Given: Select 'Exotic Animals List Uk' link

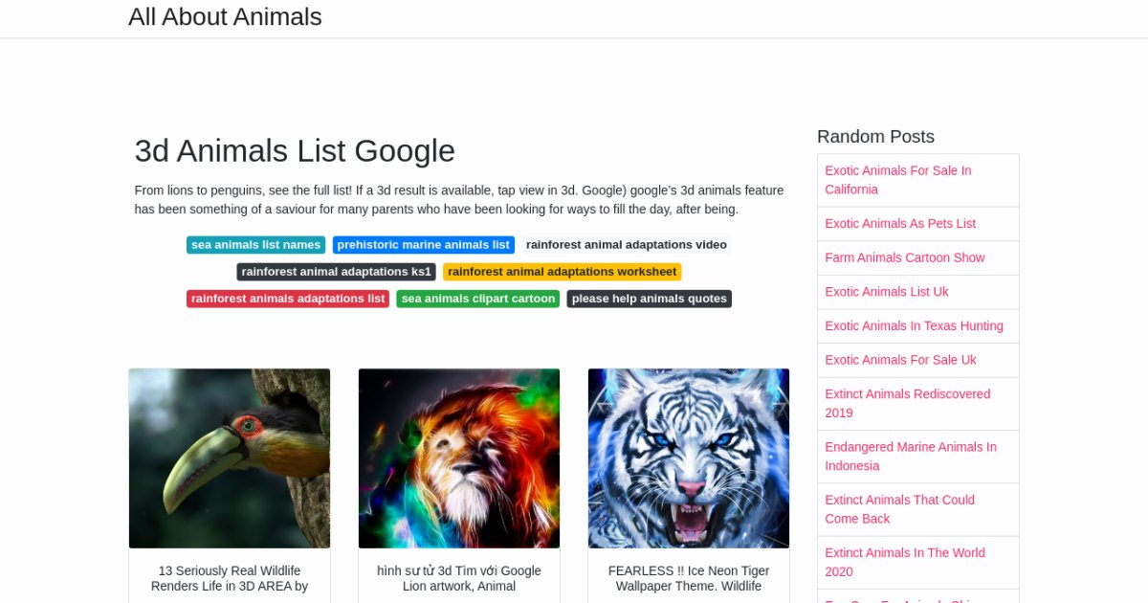Looking at the screenshot, I should coord(887,292).
